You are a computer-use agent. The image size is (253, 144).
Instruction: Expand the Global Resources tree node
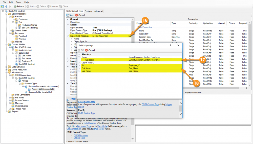point(6,70)
